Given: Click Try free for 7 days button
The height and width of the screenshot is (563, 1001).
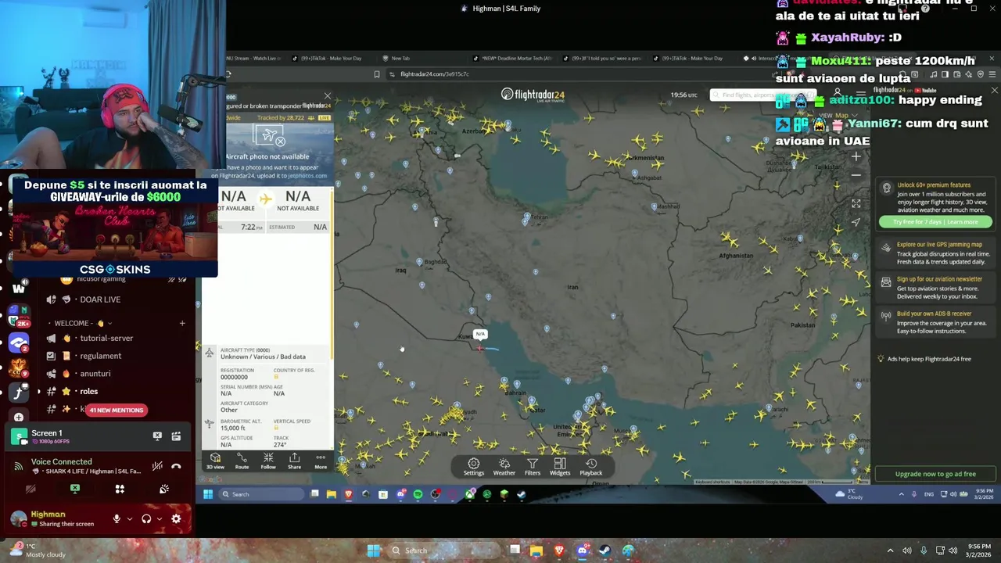Looking at the screenshot, I should (935, 222).
